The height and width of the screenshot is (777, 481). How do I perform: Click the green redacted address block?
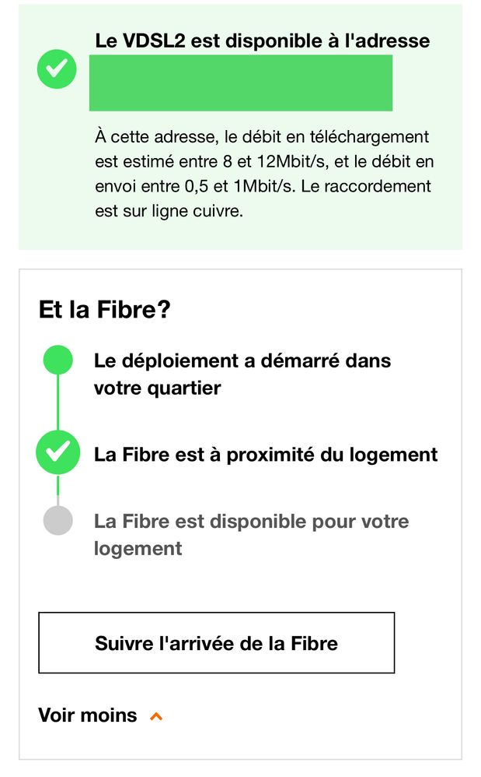click(x=241, y=83)
